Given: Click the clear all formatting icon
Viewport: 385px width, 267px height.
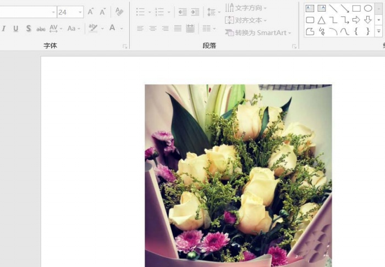Looking at the screenshot, I should point(119,12).
